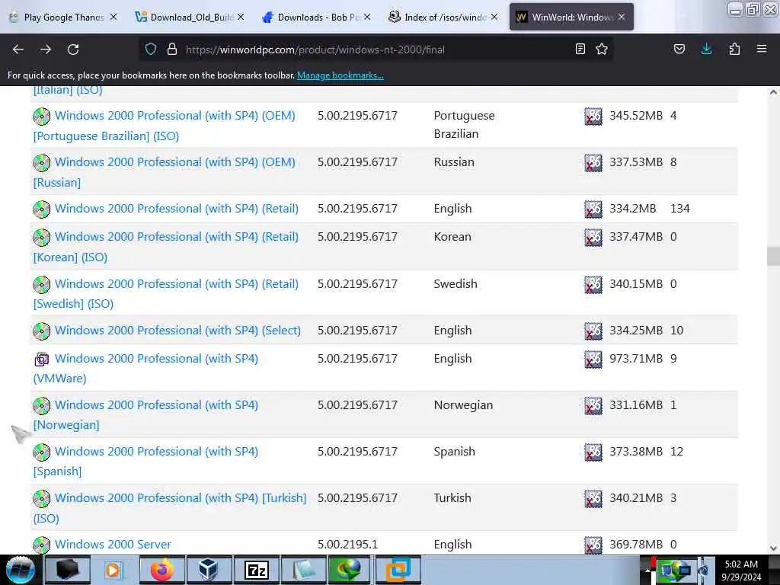
Task: Open Manage bookmarks link
Action: [340, 75]
